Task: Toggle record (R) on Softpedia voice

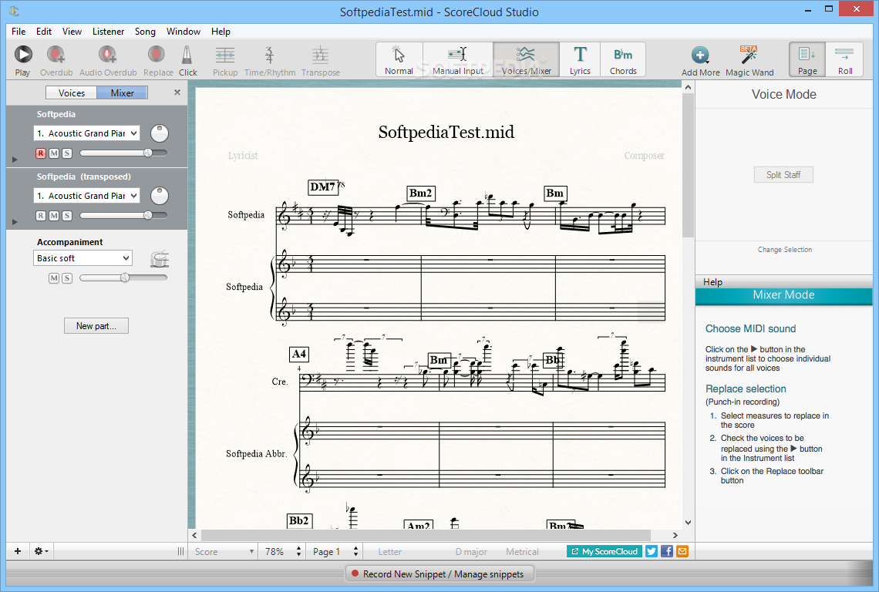Action: [x=40, y=153]
